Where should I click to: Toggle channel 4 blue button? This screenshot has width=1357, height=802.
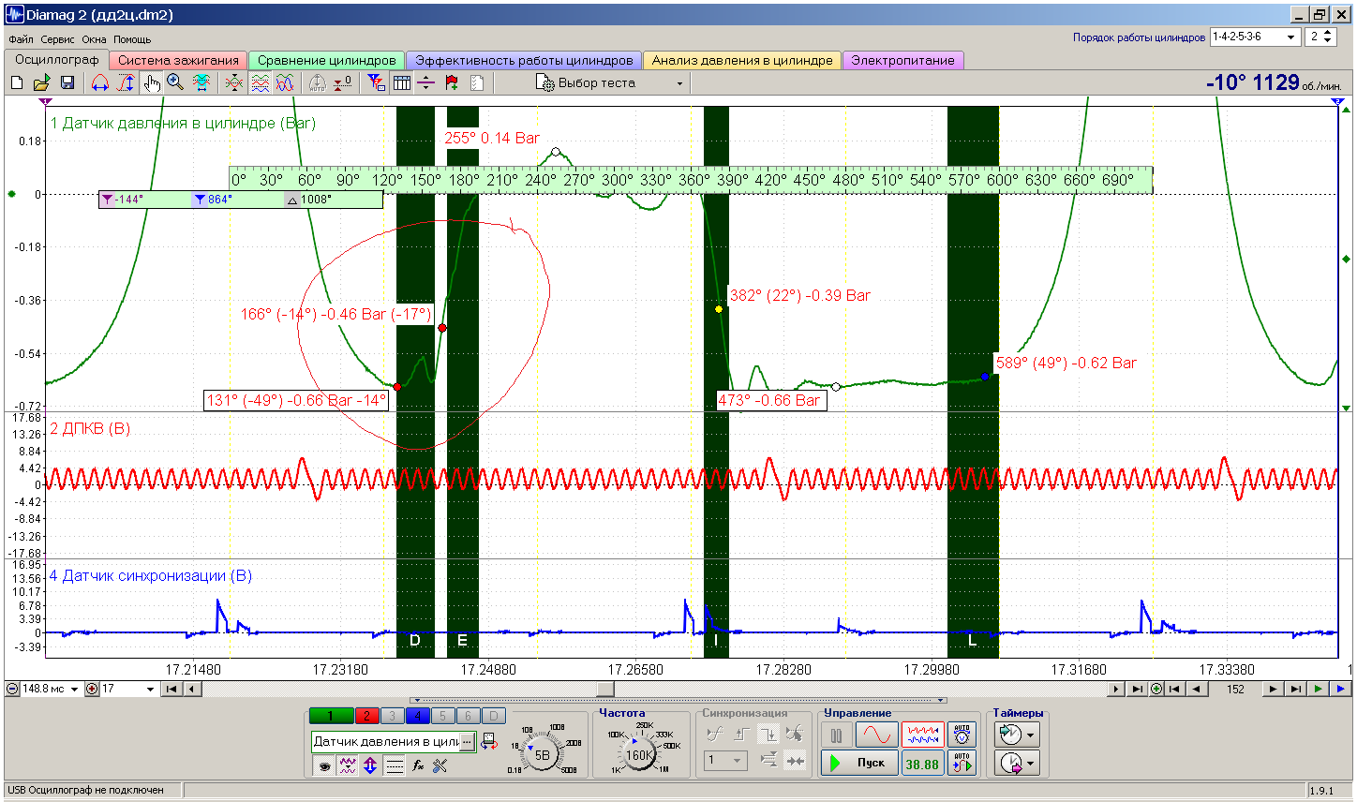tap(417, 716)
